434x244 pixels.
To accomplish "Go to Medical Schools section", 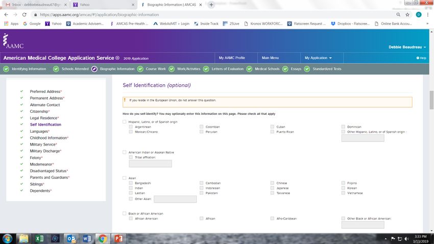I will (x=263, y=69).
